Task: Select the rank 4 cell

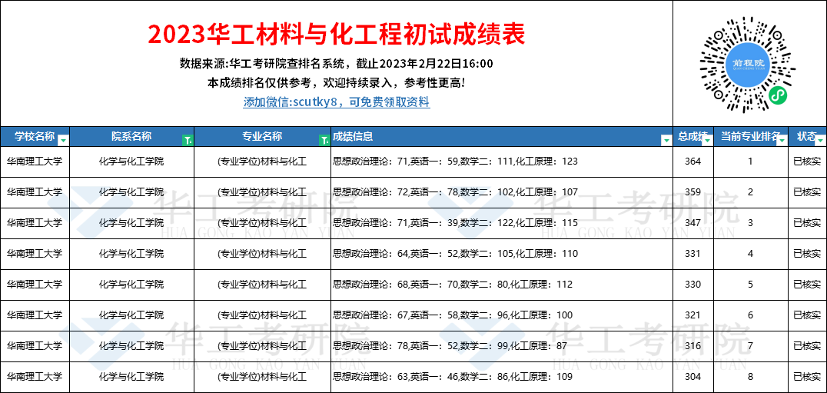Action: coord(750,254)
